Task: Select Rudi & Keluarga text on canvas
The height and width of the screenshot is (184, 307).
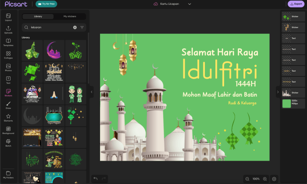Action: 242,103
